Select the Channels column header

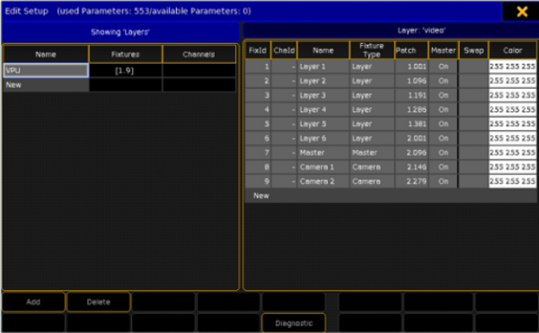199,54
